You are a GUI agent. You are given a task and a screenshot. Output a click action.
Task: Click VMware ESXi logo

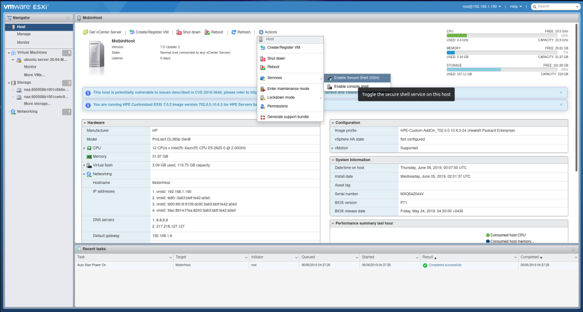pos(26,6)
